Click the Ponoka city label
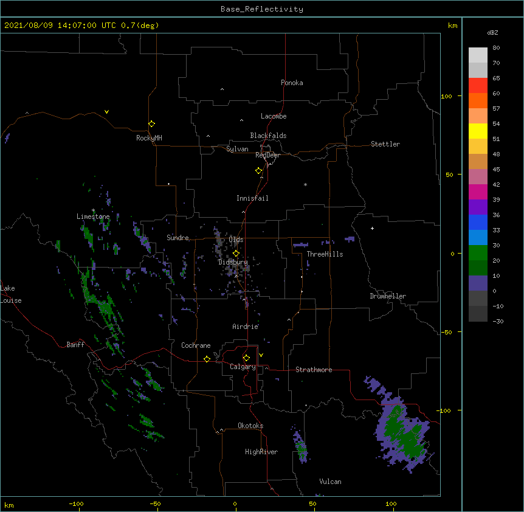Image resolution: width=524 pixels, height=512 pixels. pyautogui.click(x=292, y=83)
